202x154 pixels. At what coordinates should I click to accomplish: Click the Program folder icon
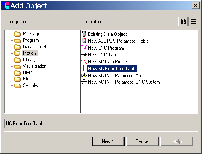pyautogui.click(x=18, y=40)
